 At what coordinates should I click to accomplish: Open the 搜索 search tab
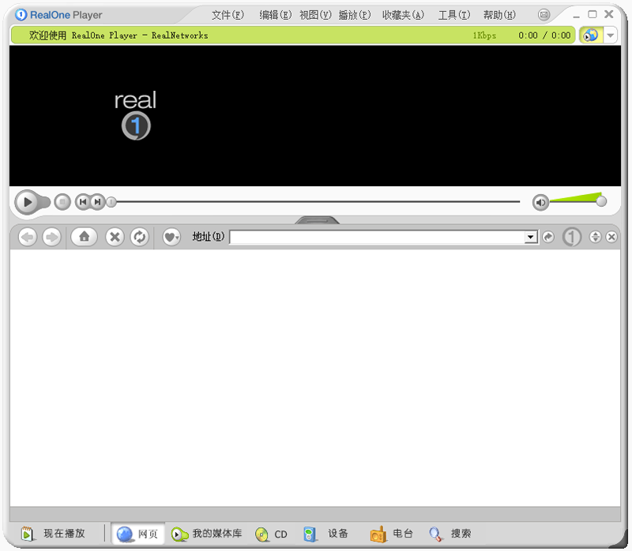(x=450, y=534)
